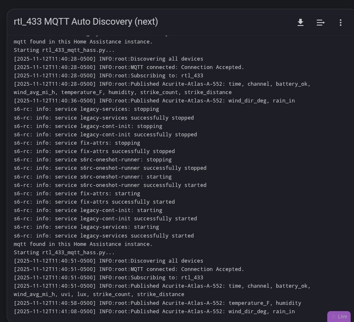Click the 11:40:51 'Discovering all devices' line
This screenshot has height=322, width=354.
[x=108, y=261]
